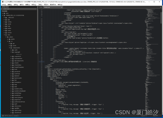
Task: Open the 工具(T) menu
Action: click(40, 5)
